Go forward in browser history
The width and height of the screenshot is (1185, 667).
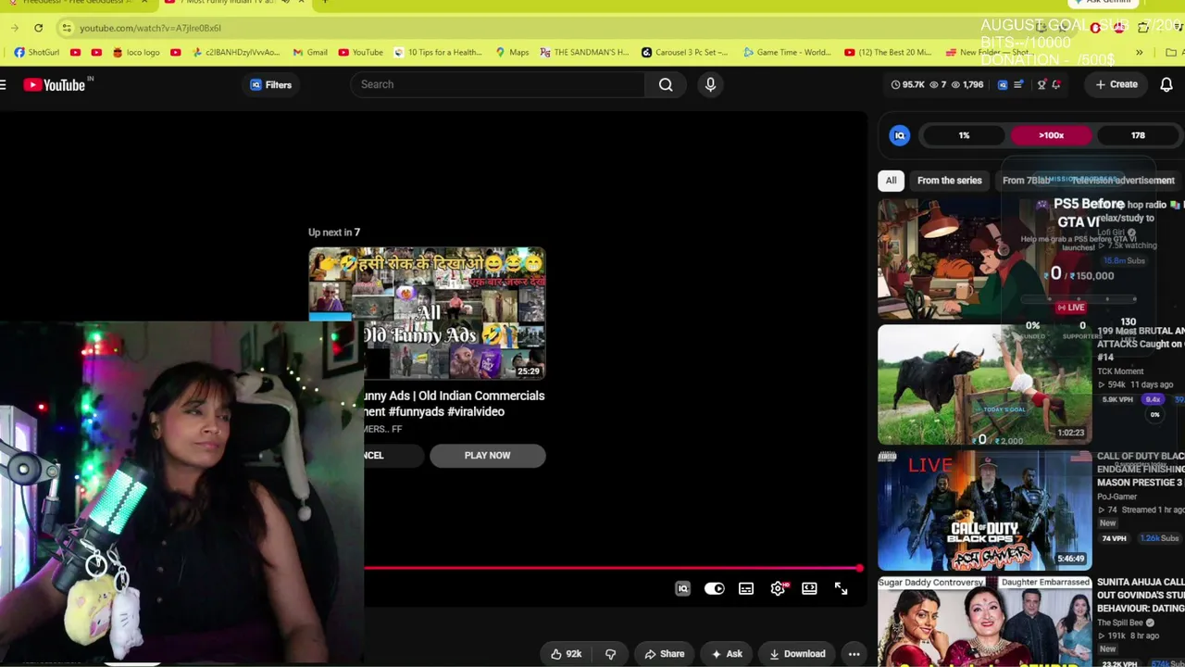tap(14, 28)
